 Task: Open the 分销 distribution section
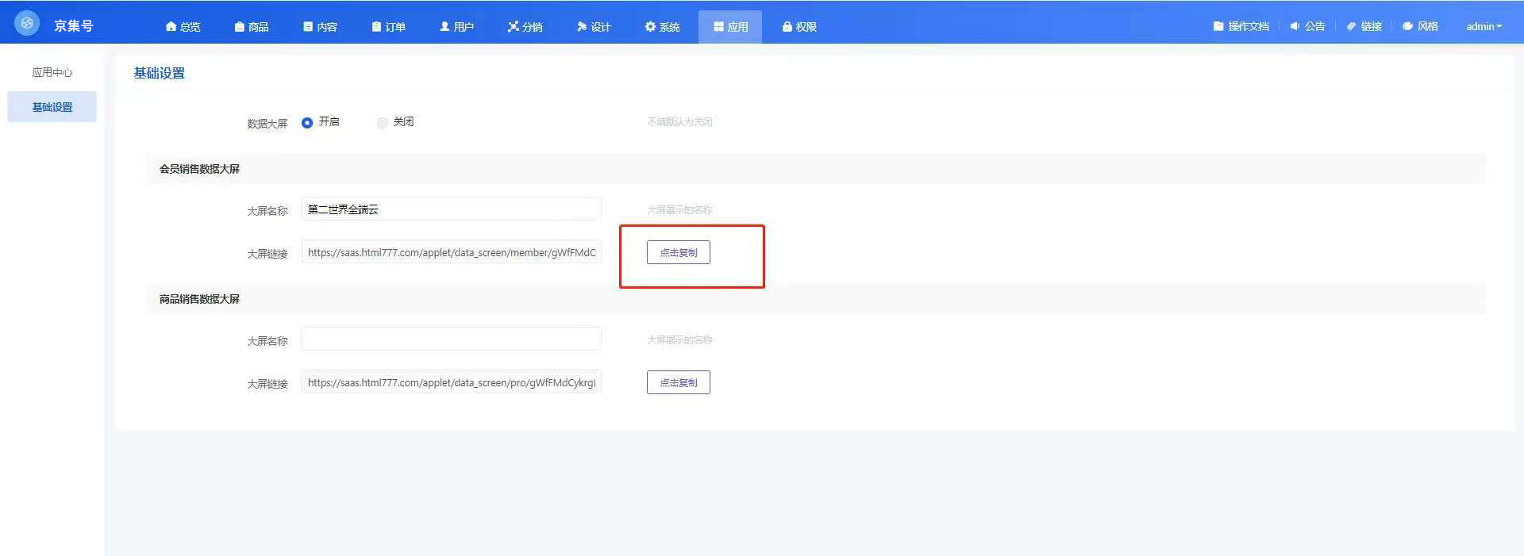pos(525,27)
